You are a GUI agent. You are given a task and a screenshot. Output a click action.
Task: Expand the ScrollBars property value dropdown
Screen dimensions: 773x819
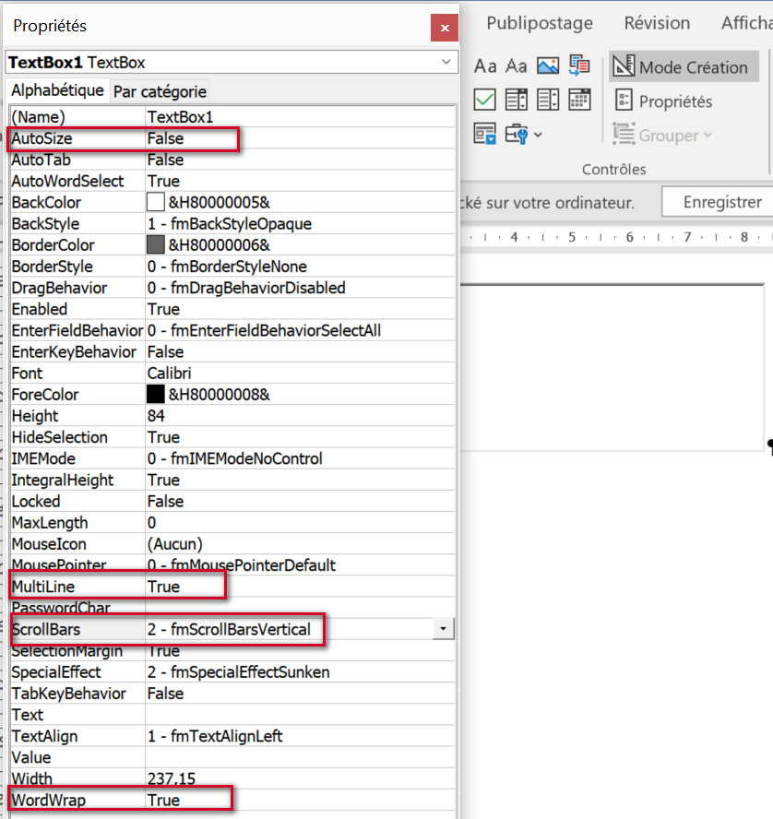tap(444, 629)
